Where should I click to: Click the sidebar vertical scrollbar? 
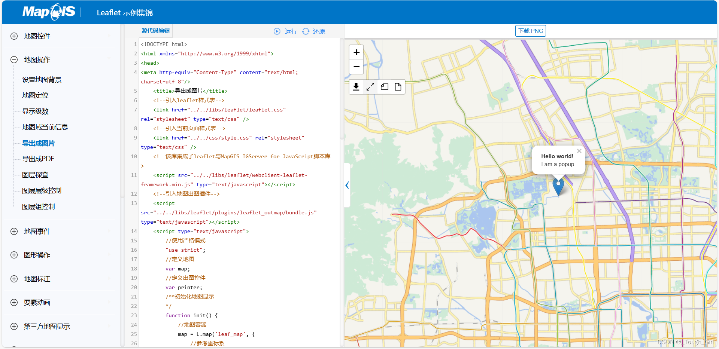pos(122,111)
